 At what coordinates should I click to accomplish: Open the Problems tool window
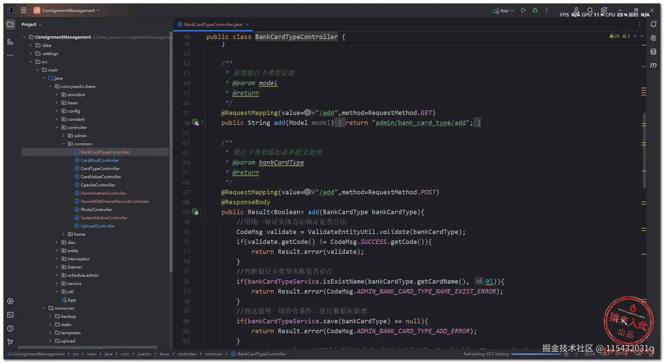click(x=10, y=328)
